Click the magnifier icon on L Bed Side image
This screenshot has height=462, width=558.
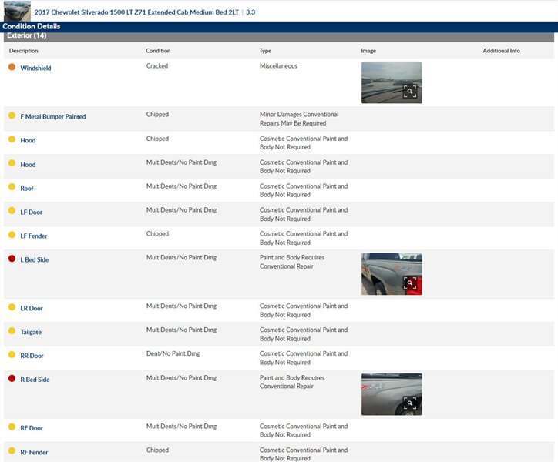(410, 283)
